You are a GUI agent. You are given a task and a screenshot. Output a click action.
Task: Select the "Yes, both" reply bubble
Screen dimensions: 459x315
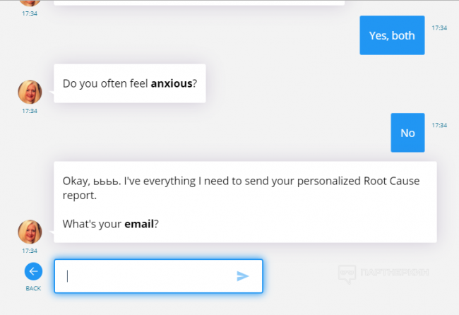pos(392,35)
